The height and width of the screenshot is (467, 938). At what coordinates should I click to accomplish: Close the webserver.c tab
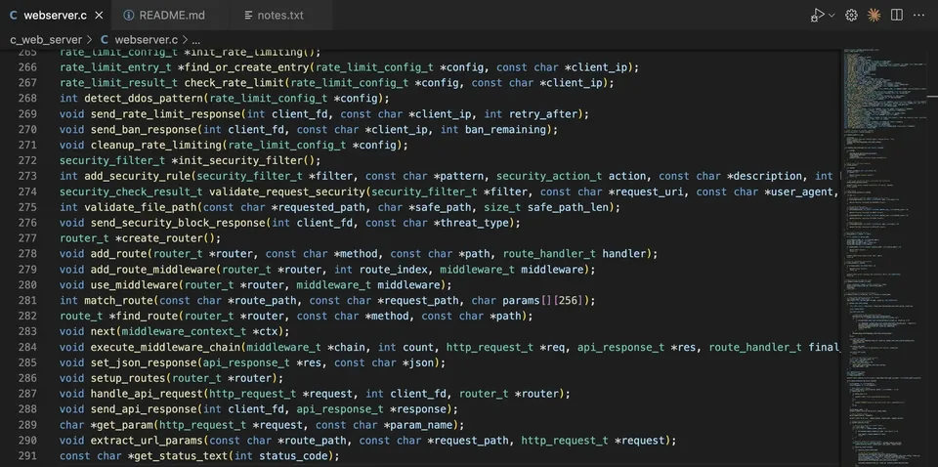(x=100, y=16)
